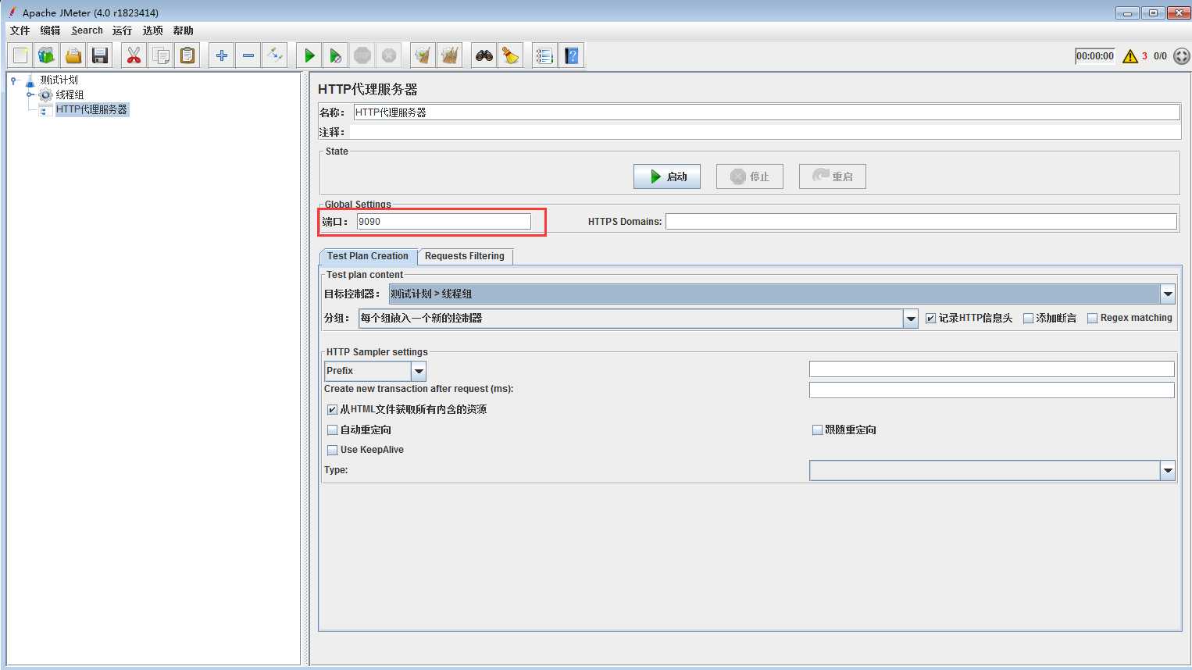
Task: Open the 文件 menu
Action: pyautogui.click(x=20, y=30)
